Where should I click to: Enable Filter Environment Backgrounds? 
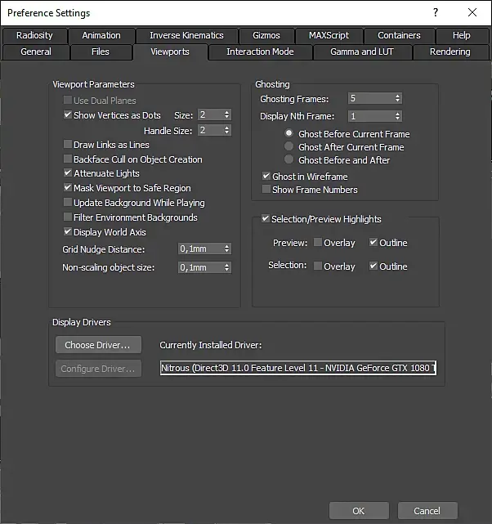click(x=68, y=217)
